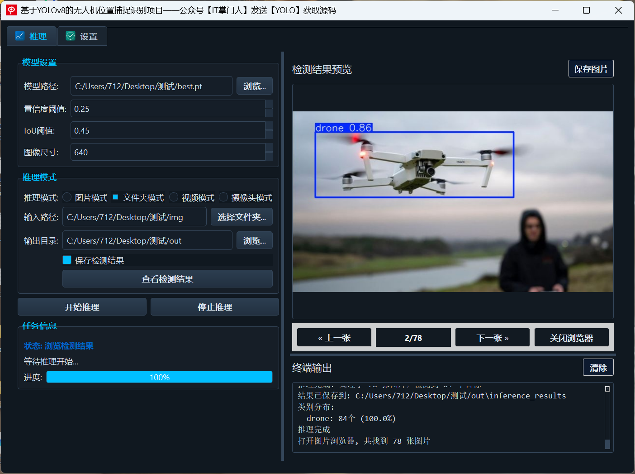Click the 检测结果预览 heading

[x=322, y=69]
